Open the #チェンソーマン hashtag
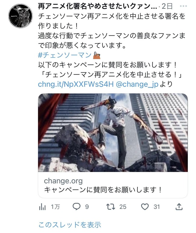196x233 pixels. (x=65, y=55)
